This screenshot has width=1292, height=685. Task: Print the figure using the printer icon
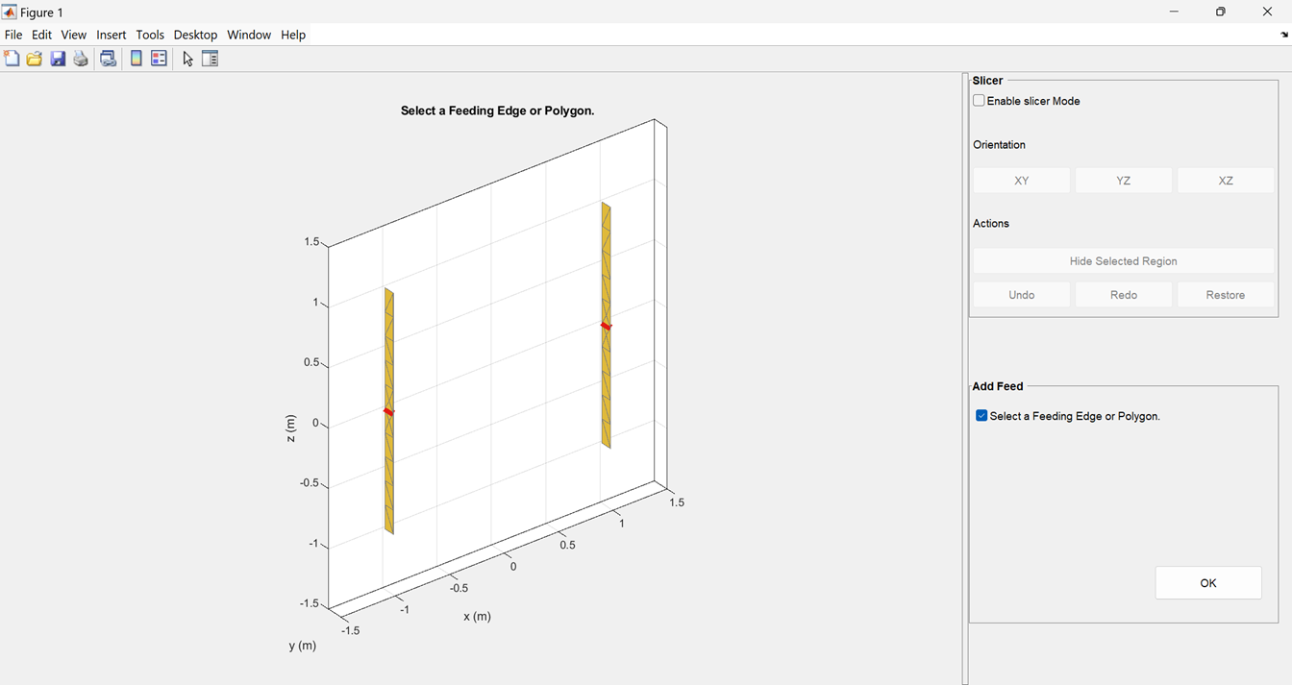(81, 58)
